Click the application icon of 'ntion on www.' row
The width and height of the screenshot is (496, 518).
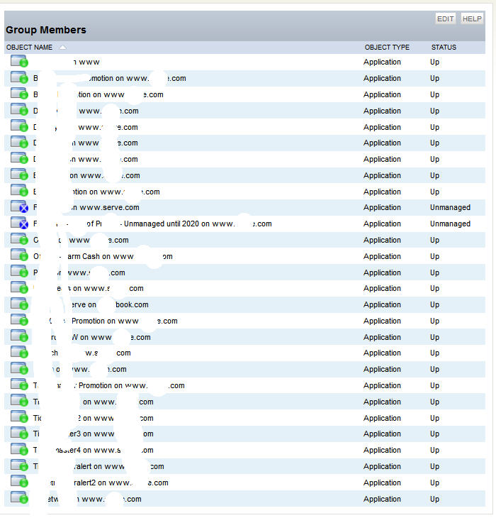tap(19, 192)
